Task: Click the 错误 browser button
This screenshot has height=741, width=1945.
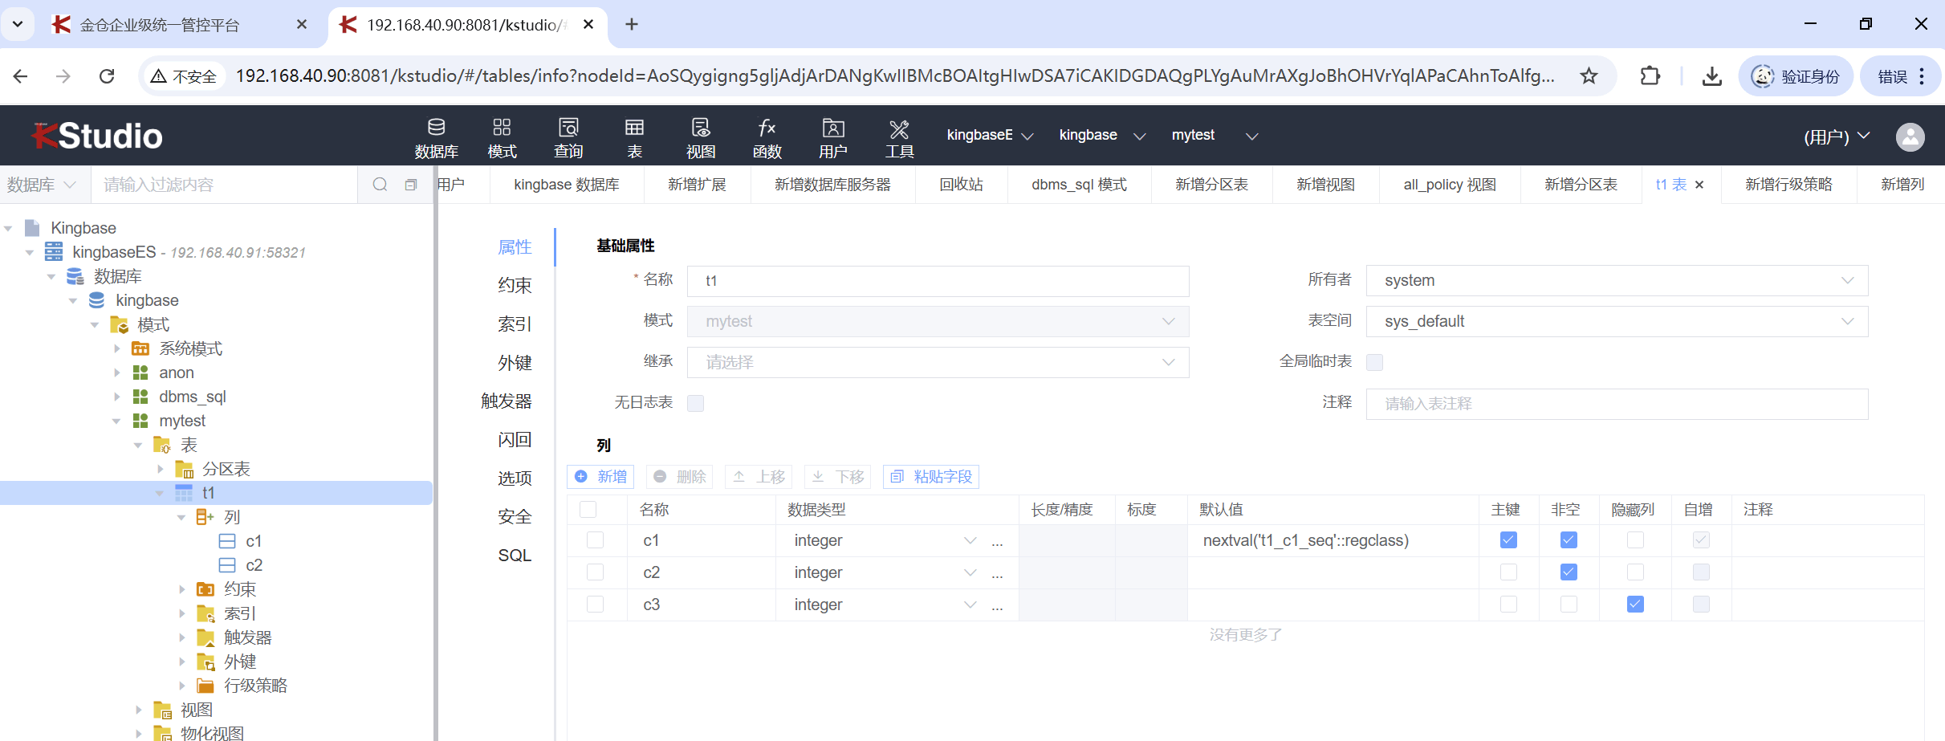Action: click(x=1901, y=76)
